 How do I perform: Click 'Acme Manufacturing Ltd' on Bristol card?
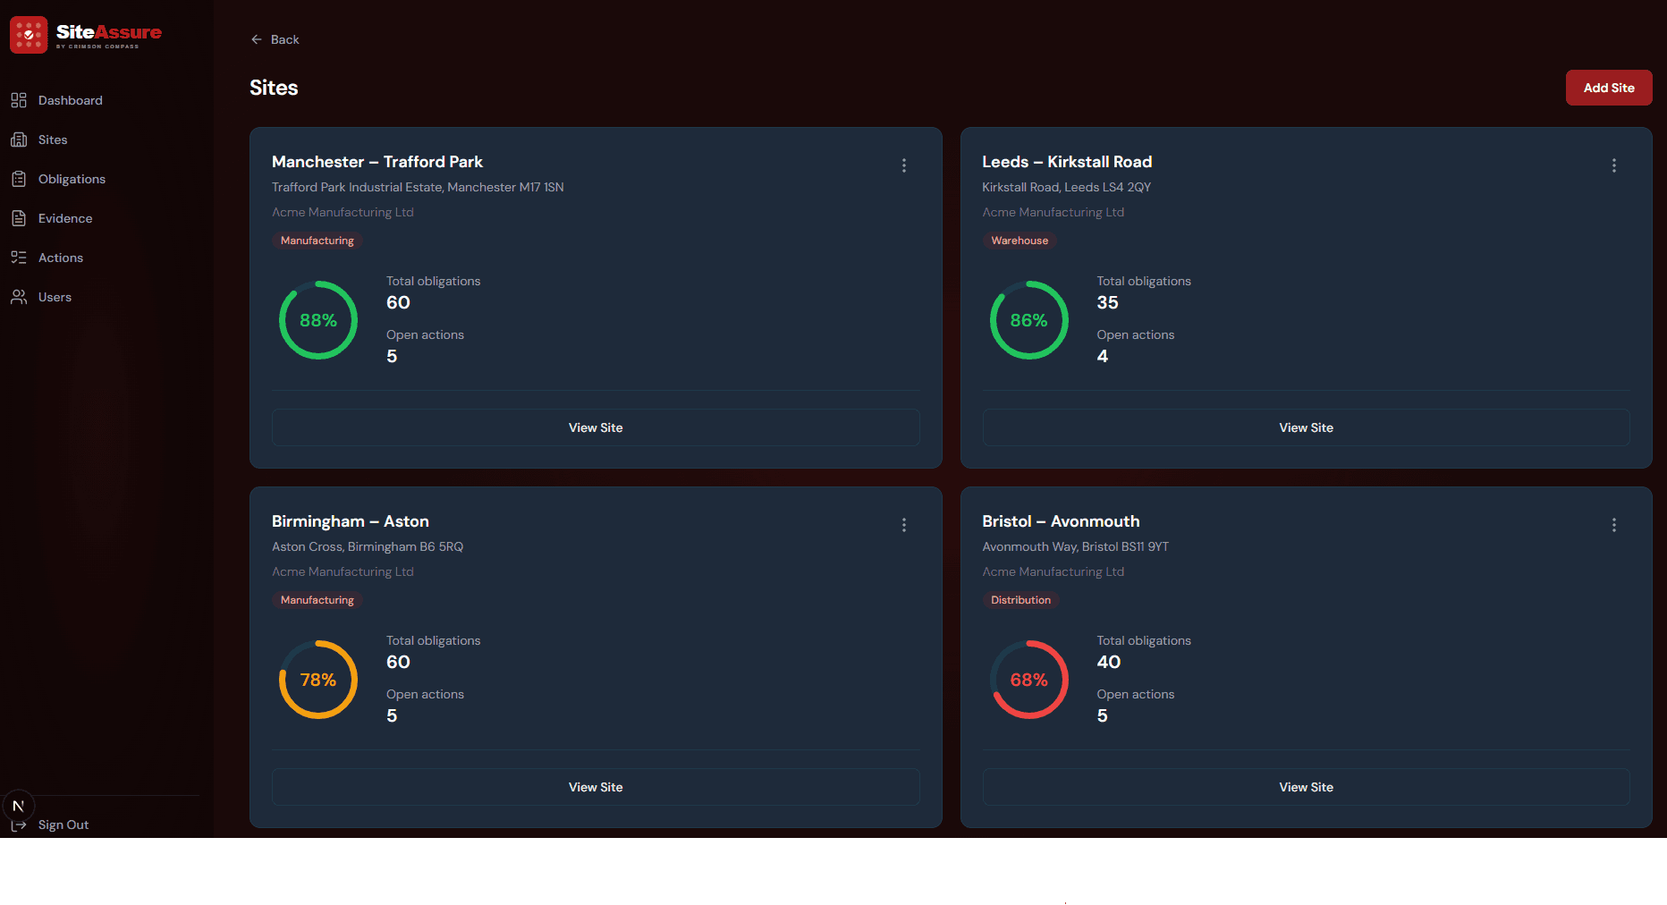click(1053, 571)
